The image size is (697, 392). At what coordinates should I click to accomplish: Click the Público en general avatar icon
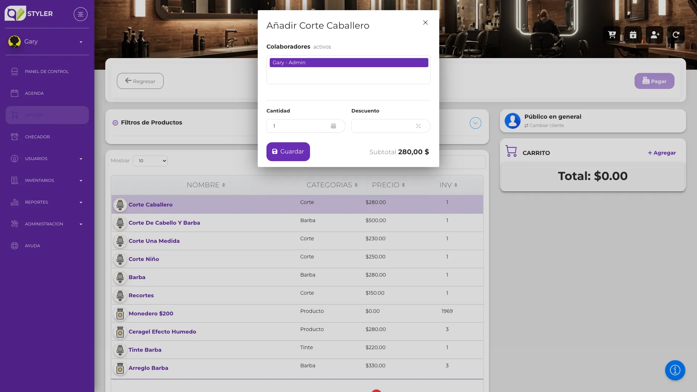(x=513, y=121)
